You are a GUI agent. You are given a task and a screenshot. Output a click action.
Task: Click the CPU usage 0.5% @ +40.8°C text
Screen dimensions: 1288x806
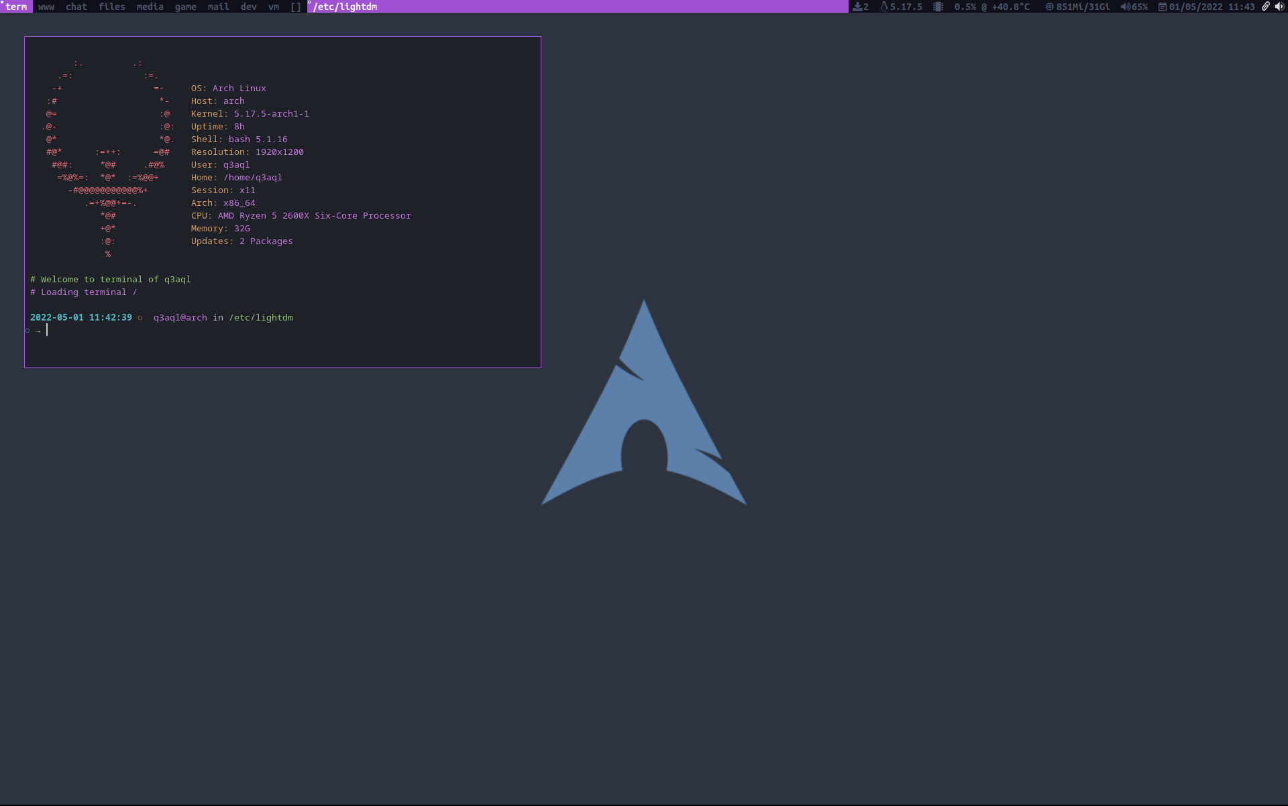click(992, 7)
